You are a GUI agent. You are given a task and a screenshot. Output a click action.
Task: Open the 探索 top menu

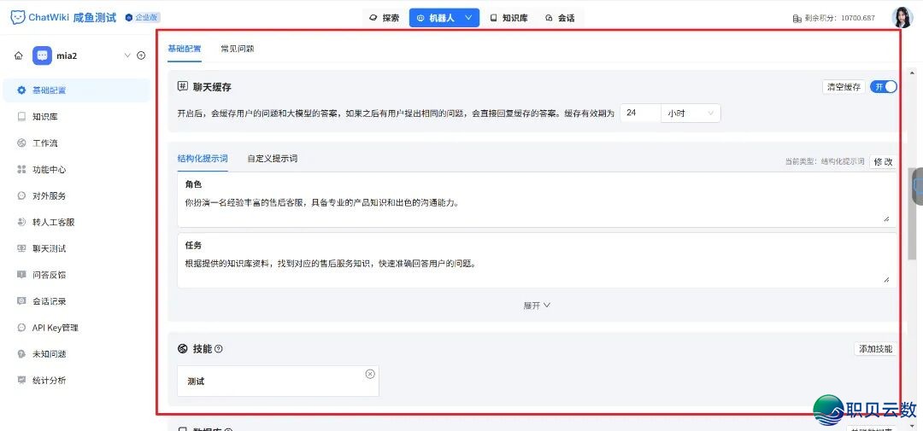384,18
